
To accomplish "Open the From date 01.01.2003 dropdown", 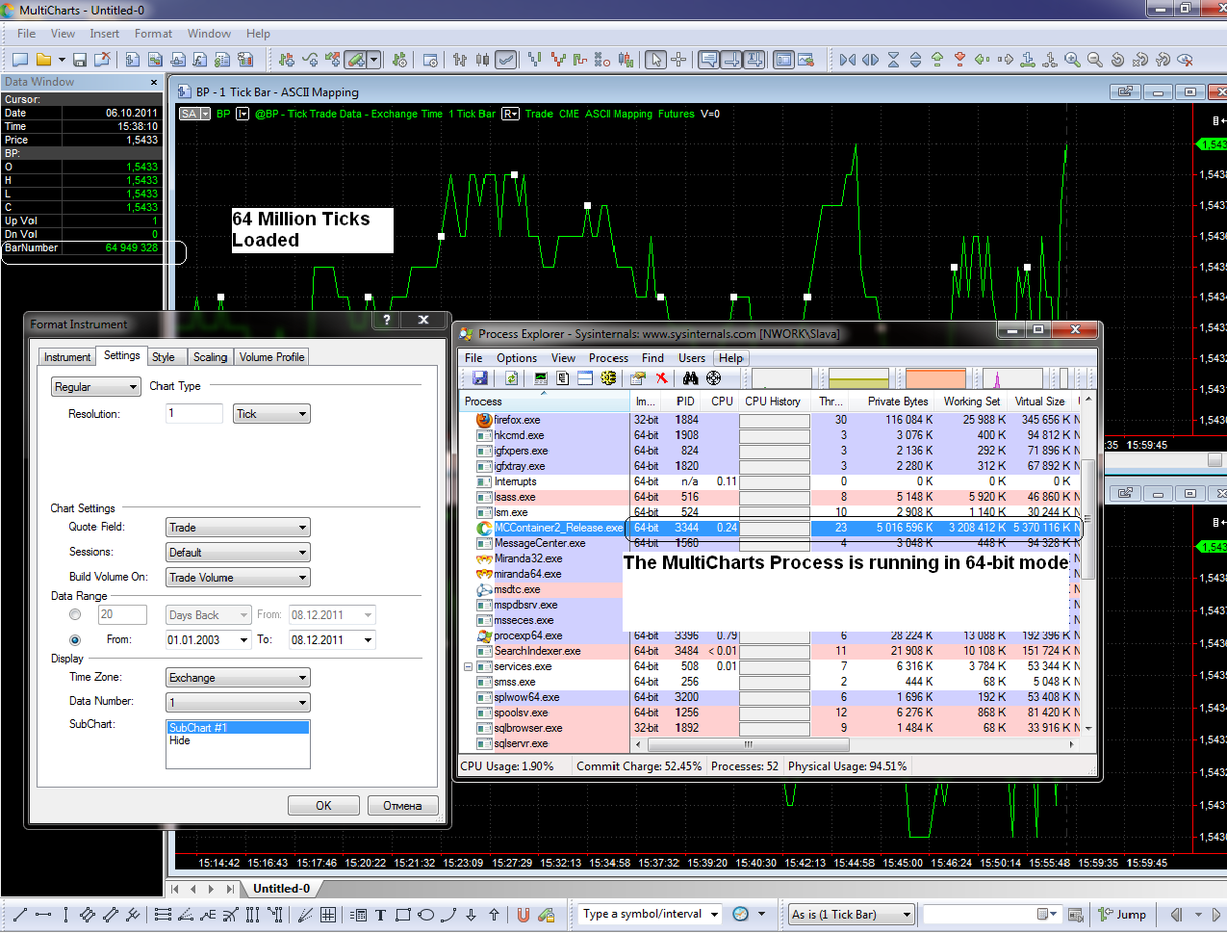I will 243,640.
